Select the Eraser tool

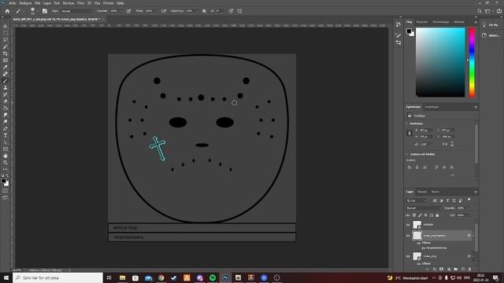tap(6, 101)
